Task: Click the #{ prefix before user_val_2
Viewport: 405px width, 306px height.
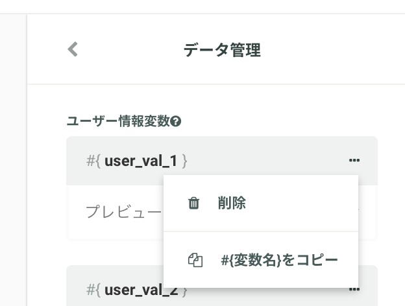Action: [93, 290]
